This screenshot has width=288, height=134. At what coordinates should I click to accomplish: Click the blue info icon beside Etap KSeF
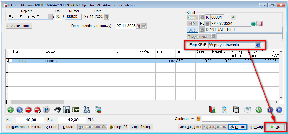pyautogui.click(x=258, y=45)
